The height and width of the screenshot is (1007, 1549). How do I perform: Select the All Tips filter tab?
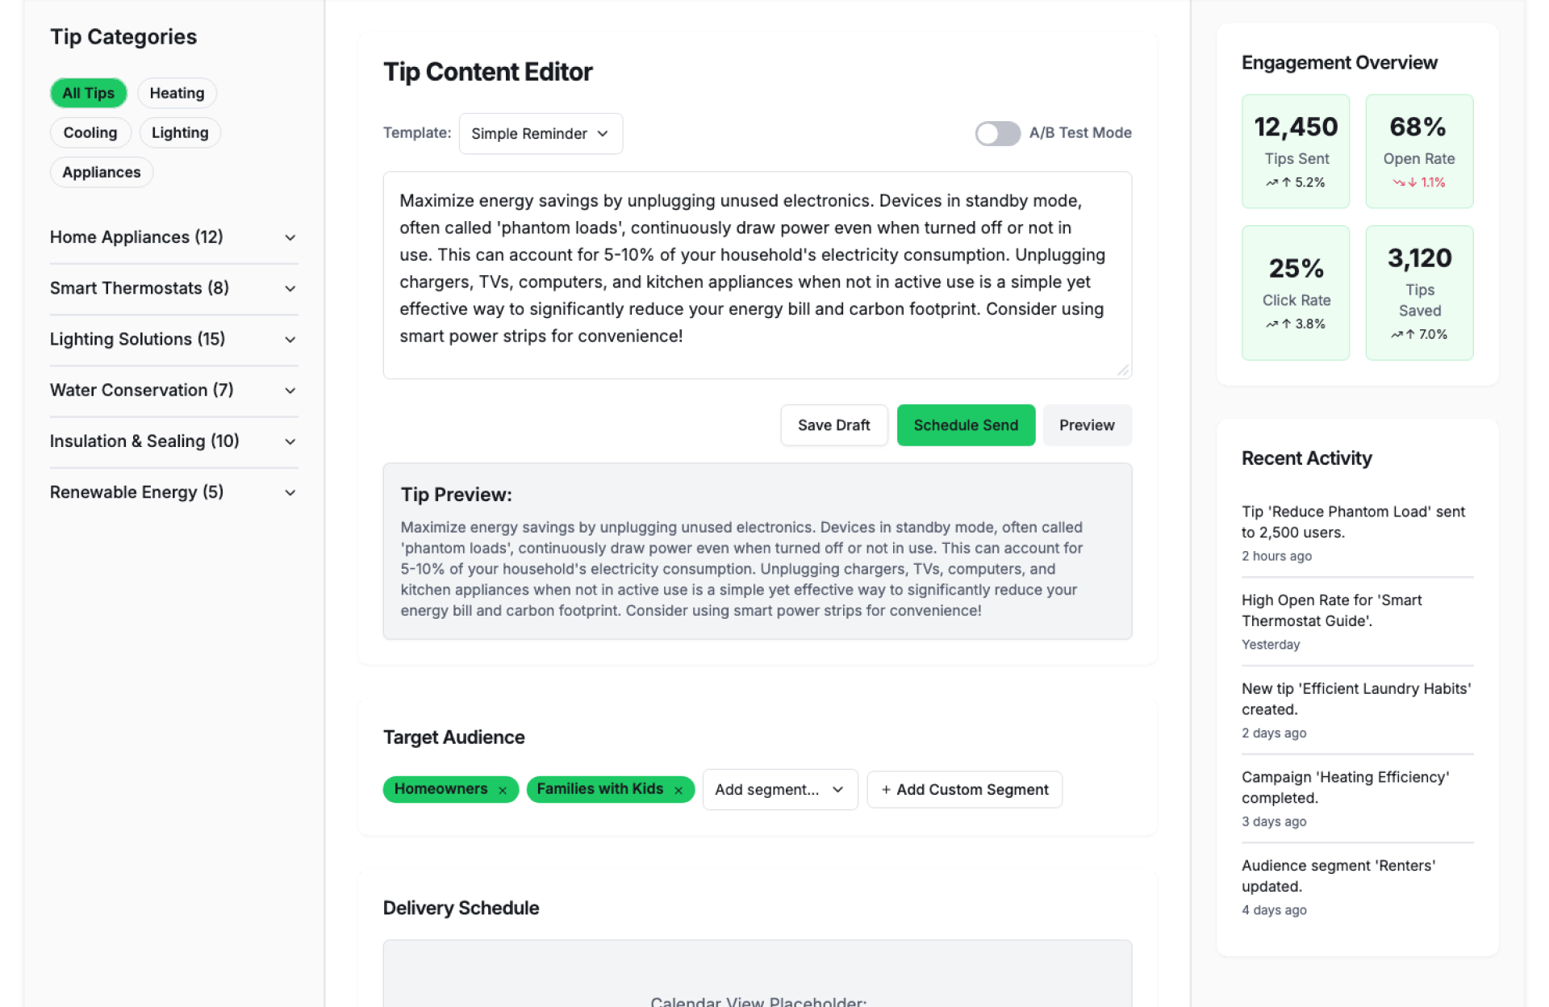[x=89, y=94]
